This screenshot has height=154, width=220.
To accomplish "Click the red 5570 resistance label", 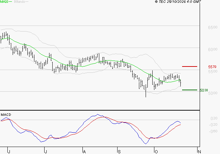I will point(212,67).
